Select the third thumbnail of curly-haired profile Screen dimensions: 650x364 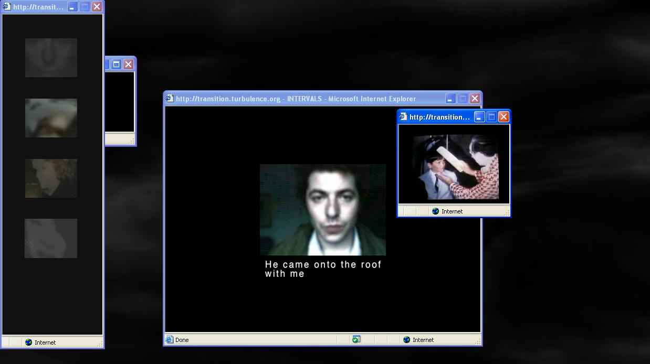coord(51,178)
